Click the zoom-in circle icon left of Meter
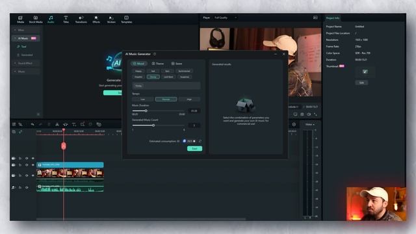 [294, 124]
